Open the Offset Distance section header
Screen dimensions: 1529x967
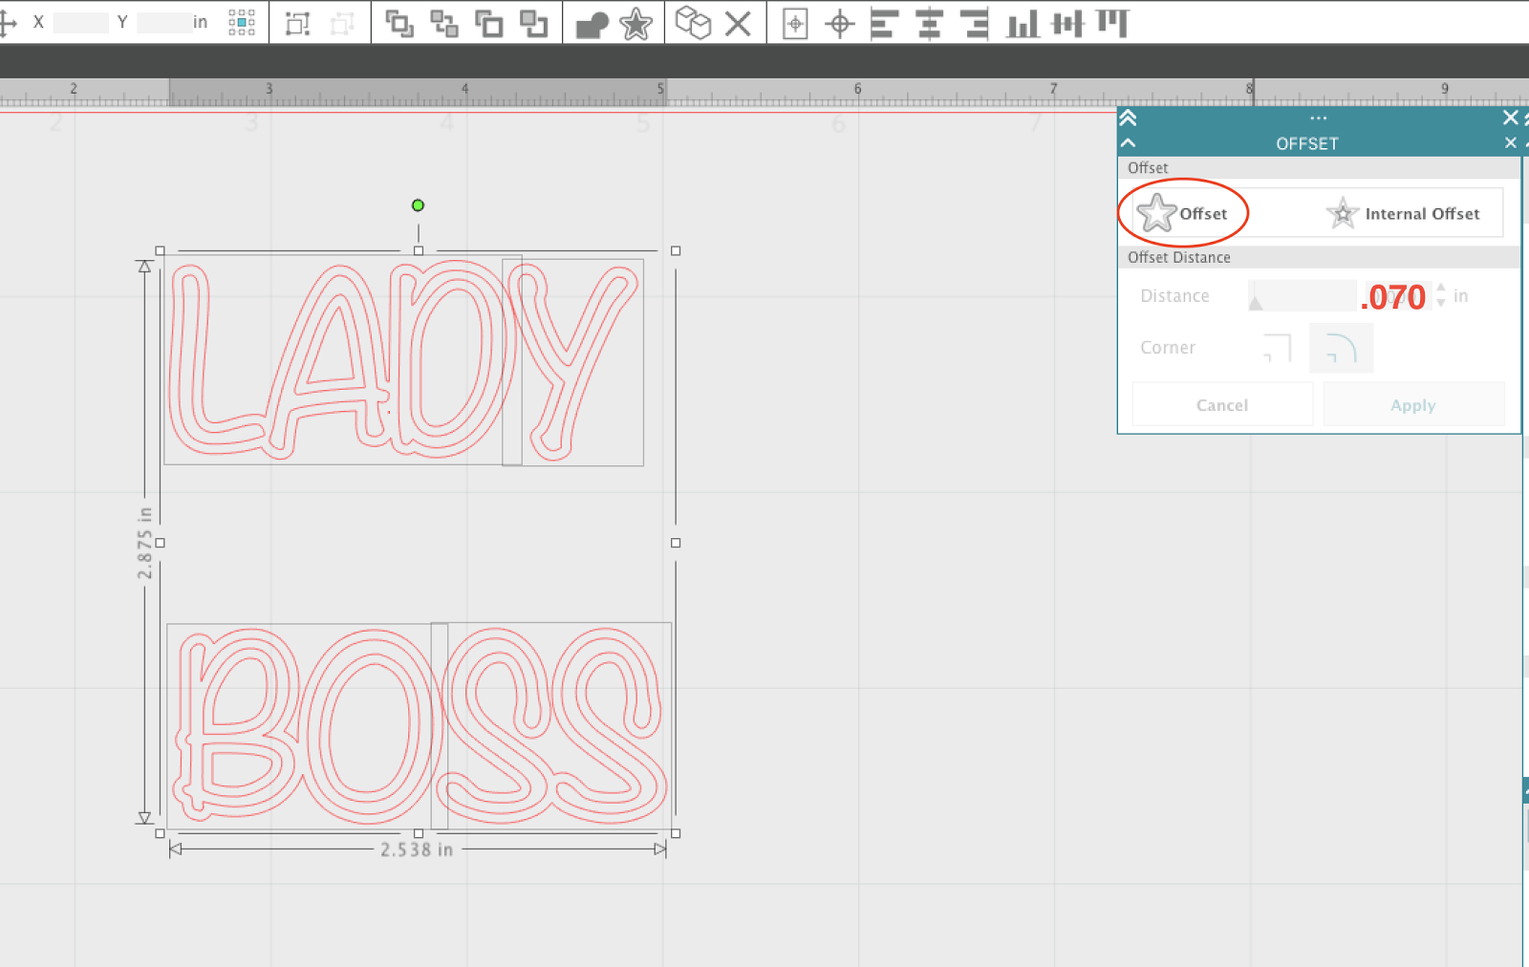point(1178,257)
